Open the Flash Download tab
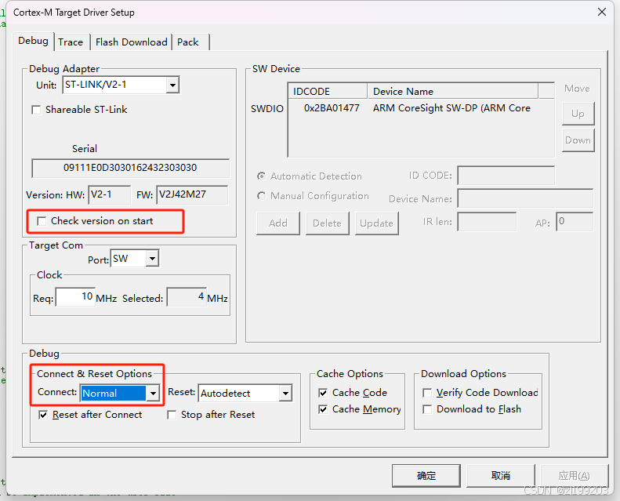The width and height of the screenshot is (620, 501). (131, 42)
